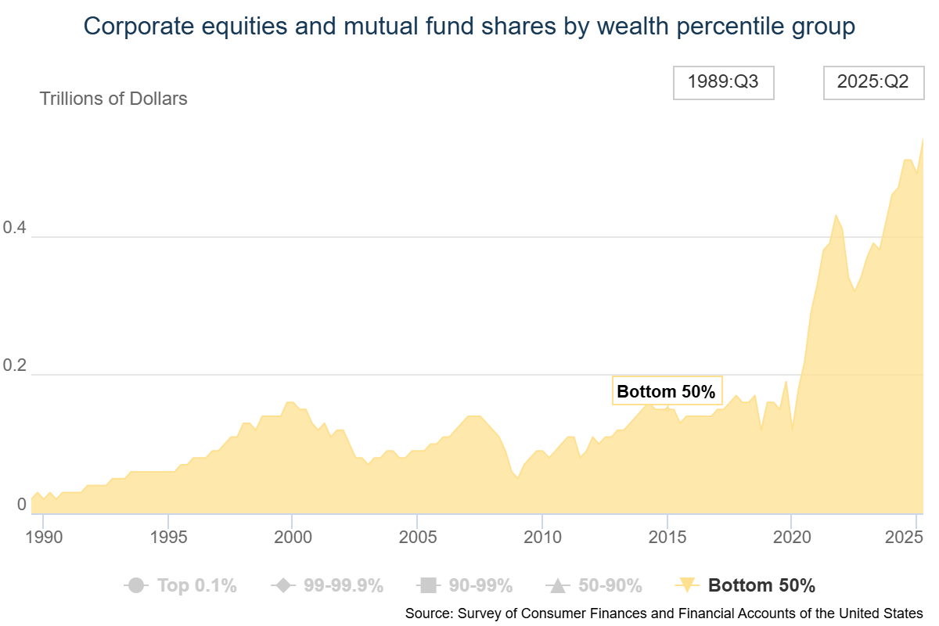Enable the 99-99.9% series legend label
Image resolution: width=939 pixels, height=626 pixels.
coord(345,585)
